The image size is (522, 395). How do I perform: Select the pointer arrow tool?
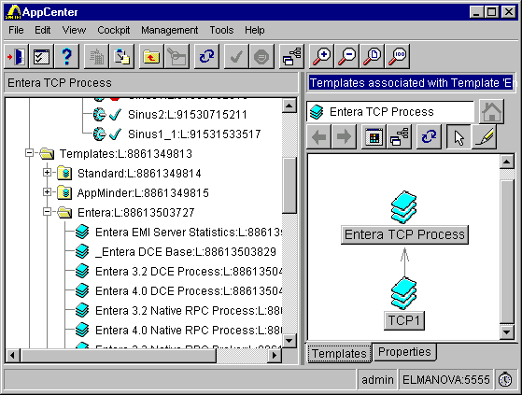(459, 136)
